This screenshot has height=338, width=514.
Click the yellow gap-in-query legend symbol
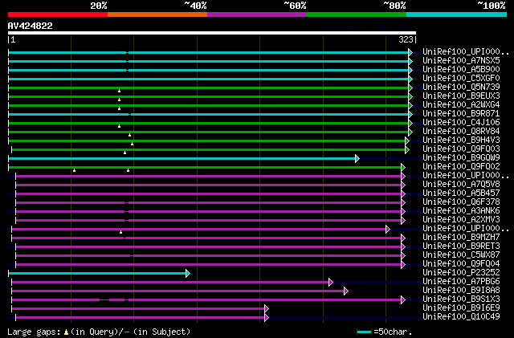click(x=67, y=332)
